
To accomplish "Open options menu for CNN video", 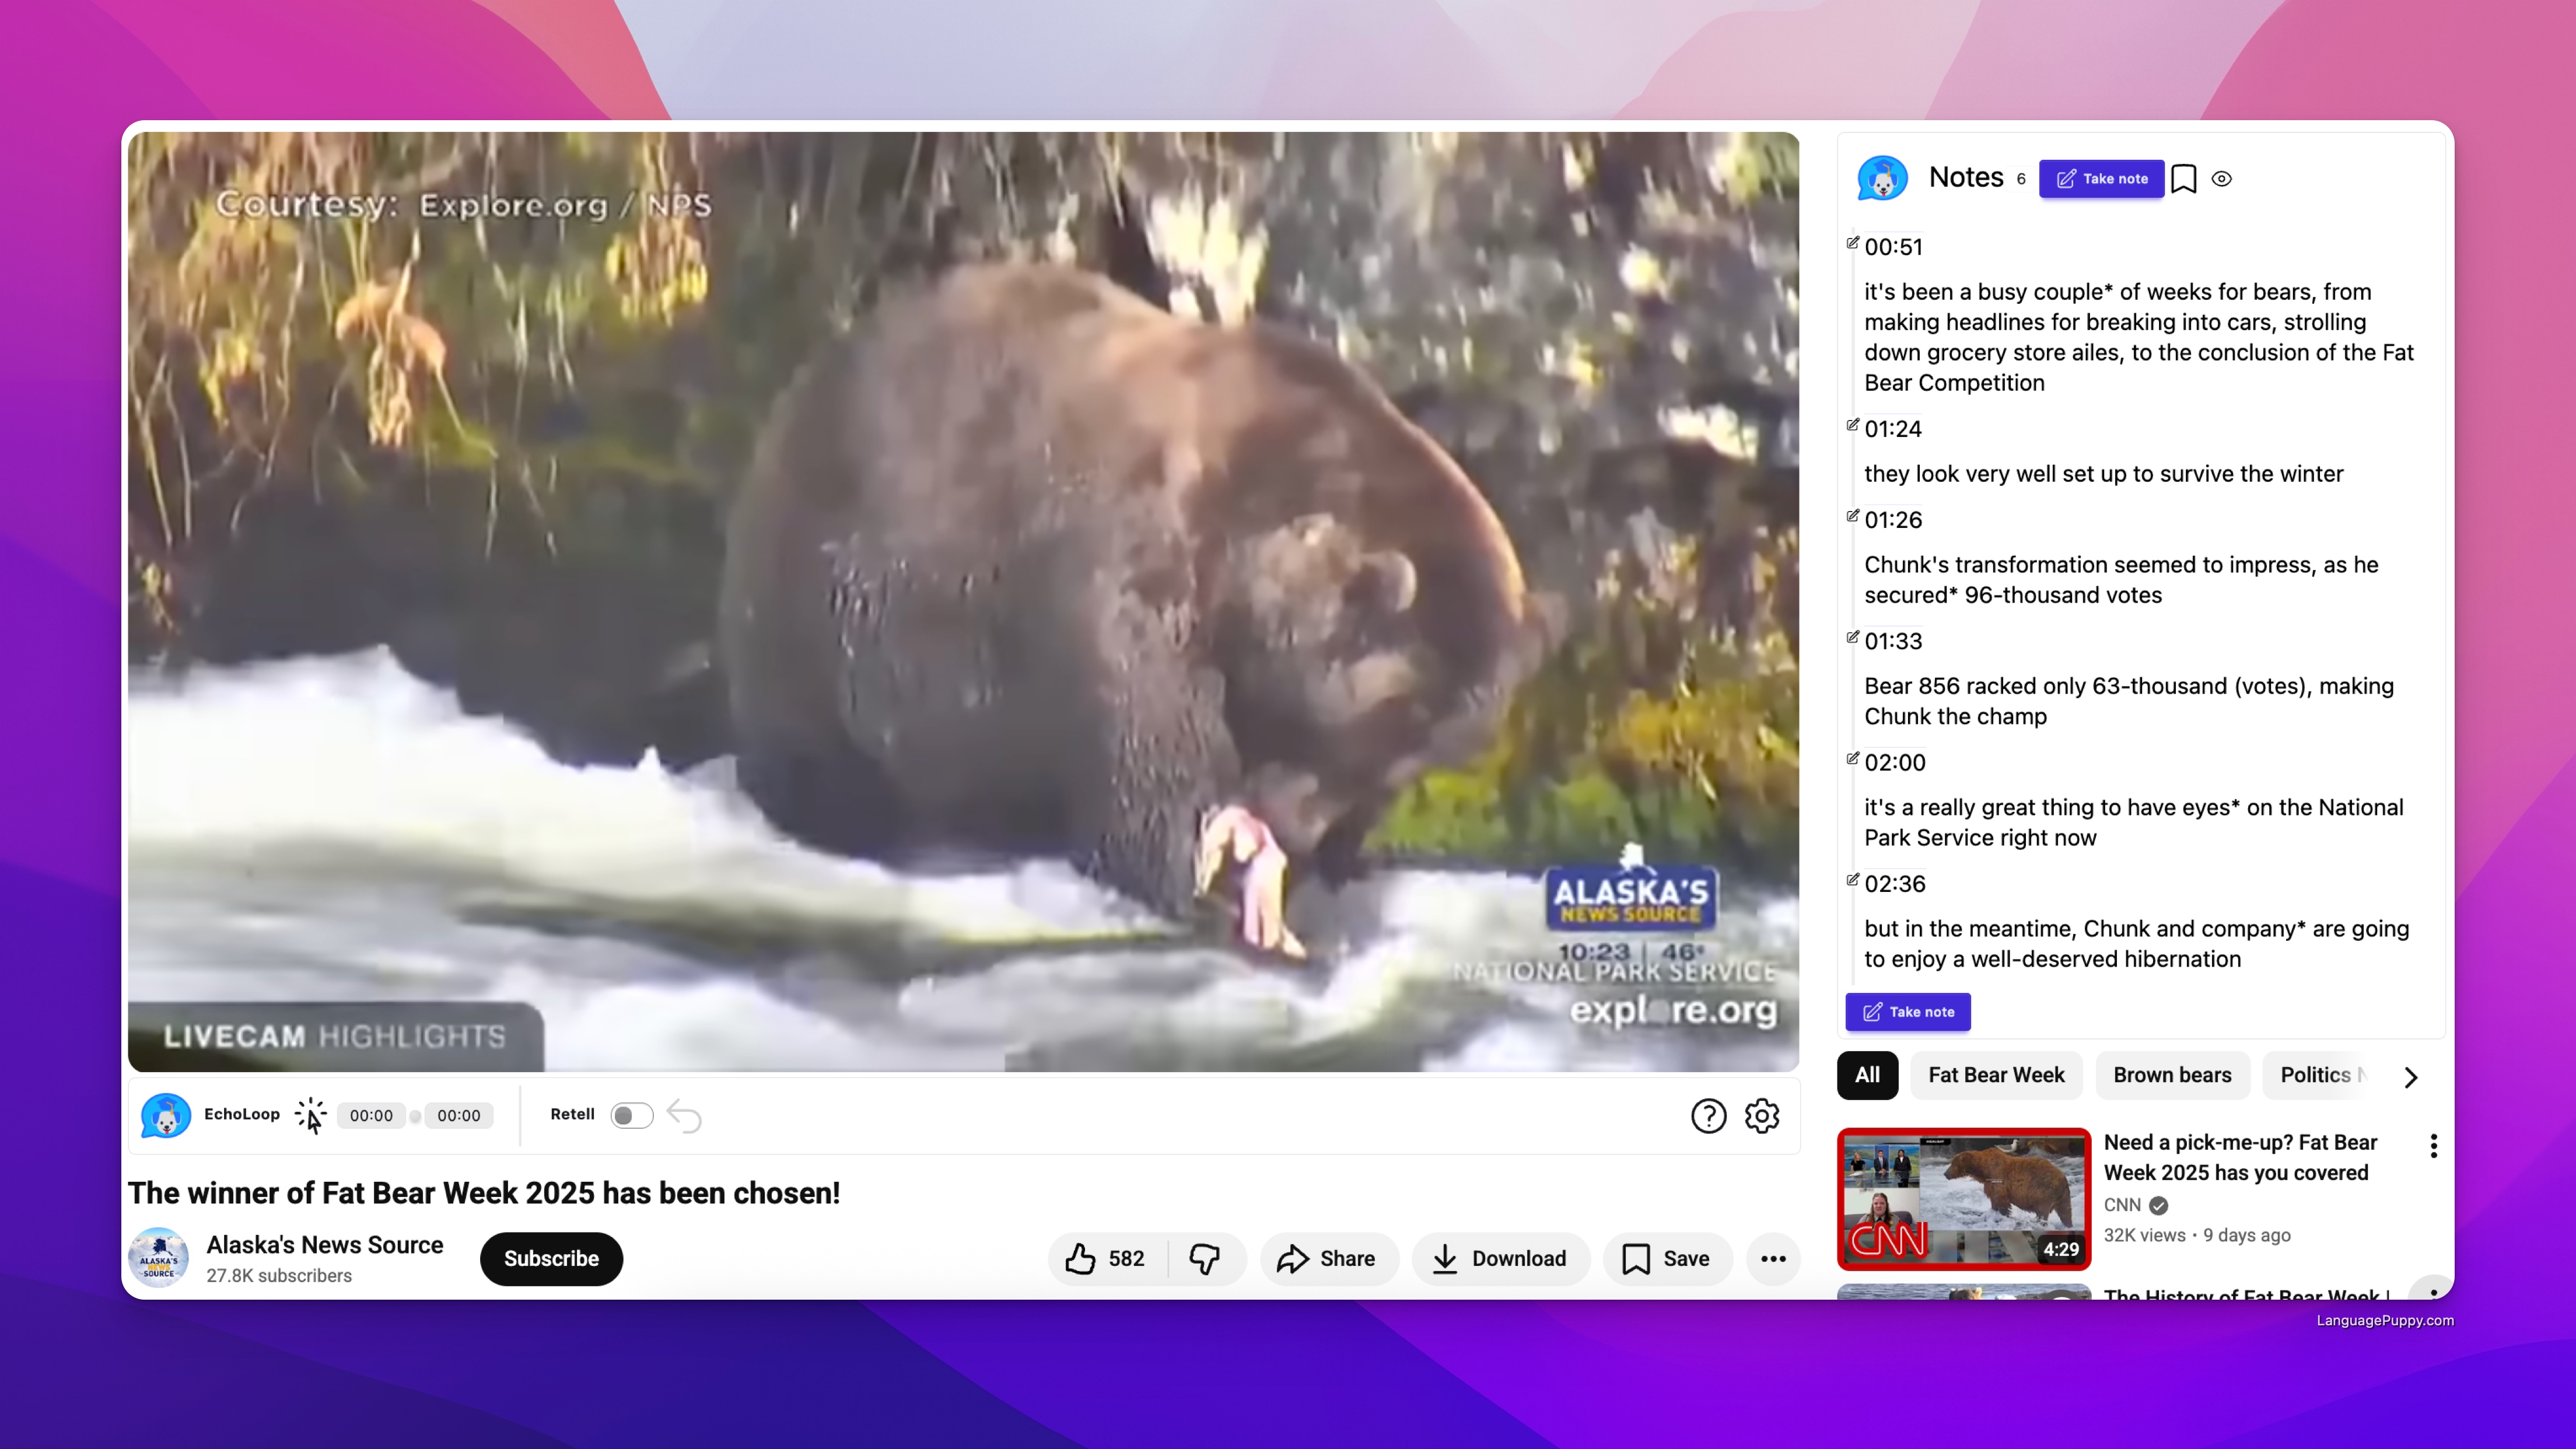I will tap(2433, 1146).
